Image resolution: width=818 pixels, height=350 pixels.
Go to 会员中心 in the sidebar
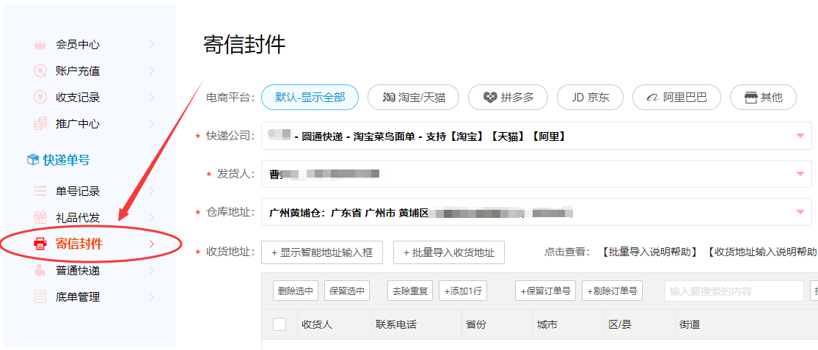coord(78,45)
